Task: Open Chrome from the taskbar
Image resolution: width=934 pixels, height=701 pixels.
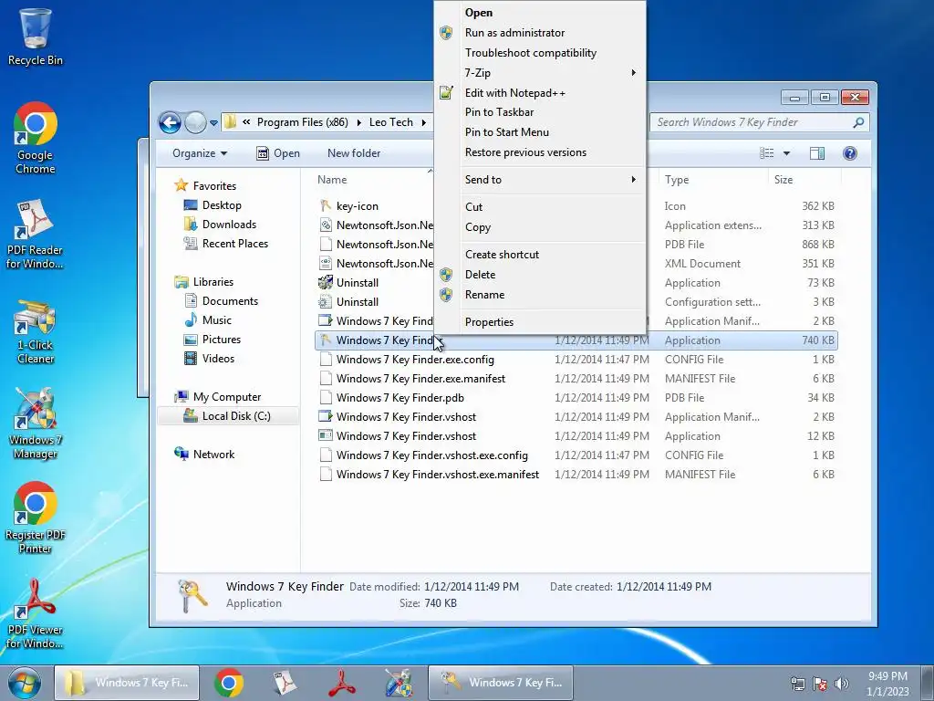Action: pos(229,683)
